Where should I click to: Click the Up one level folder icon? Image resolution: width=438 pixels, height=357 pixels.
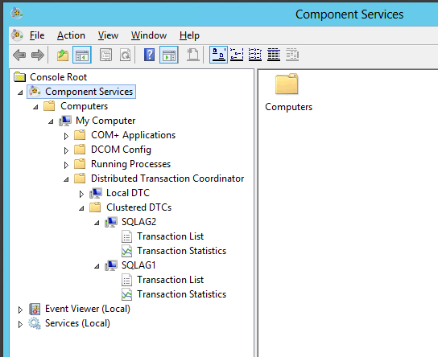tap(63, 55)
